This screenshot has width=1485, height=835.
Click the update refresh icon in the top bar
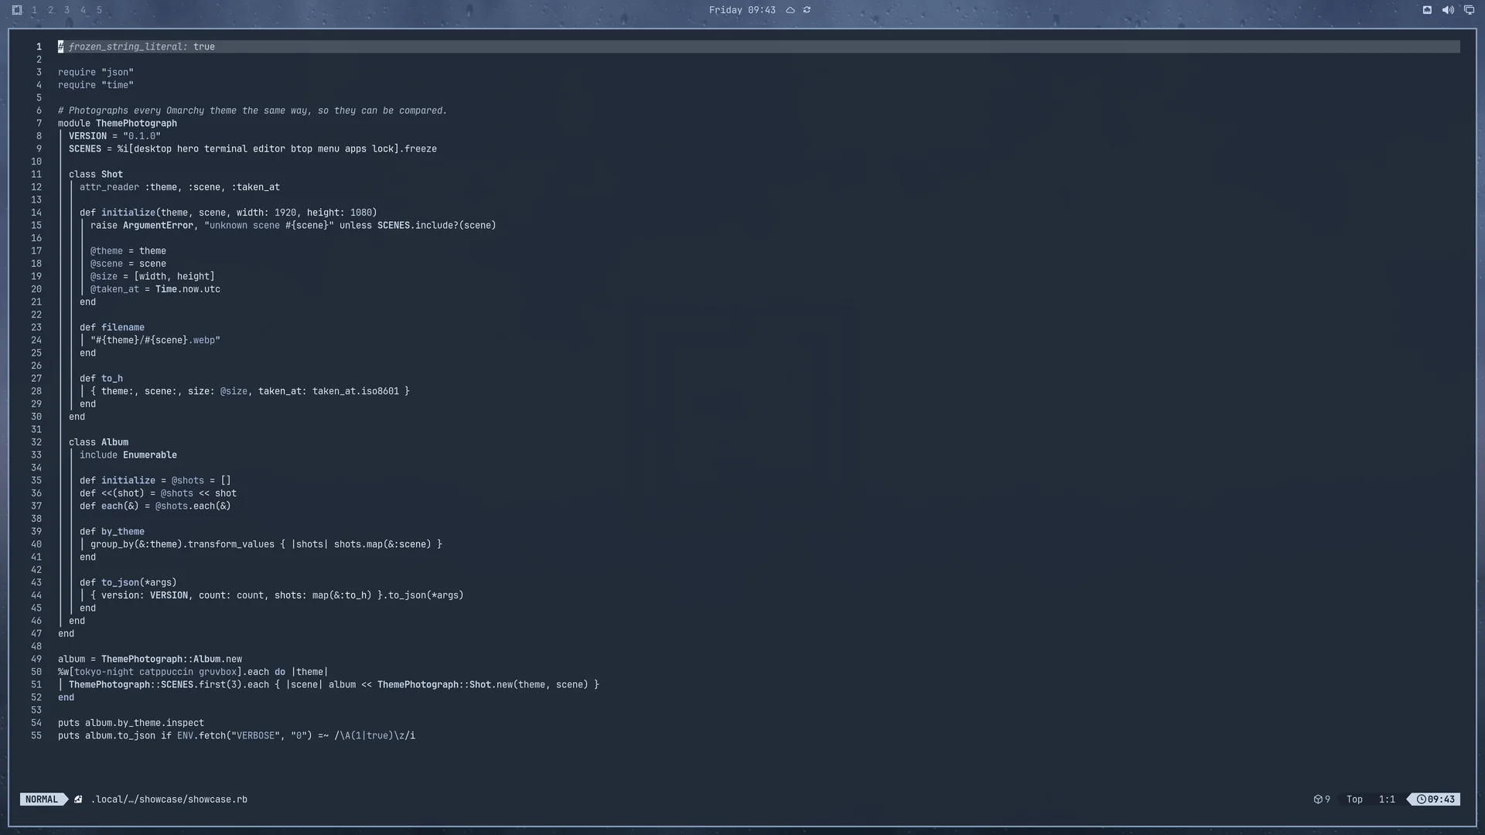(807, 10)
